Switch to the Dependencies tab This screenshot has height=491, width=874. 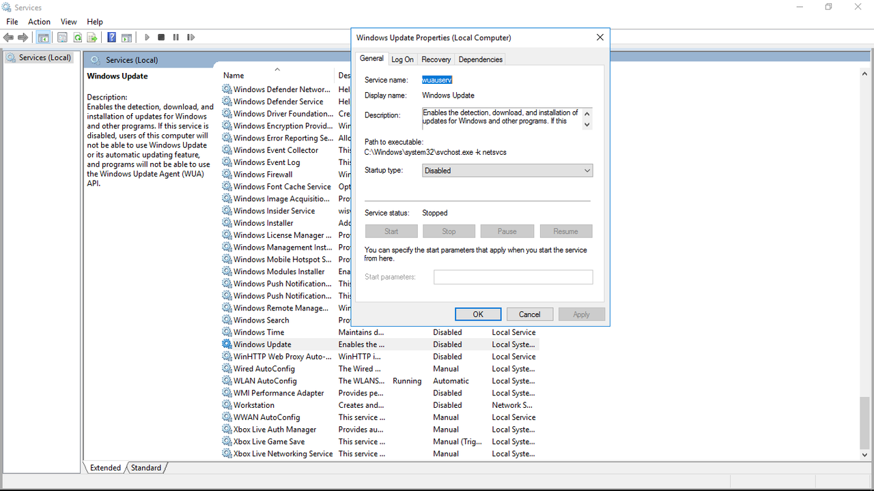[481, 59]
